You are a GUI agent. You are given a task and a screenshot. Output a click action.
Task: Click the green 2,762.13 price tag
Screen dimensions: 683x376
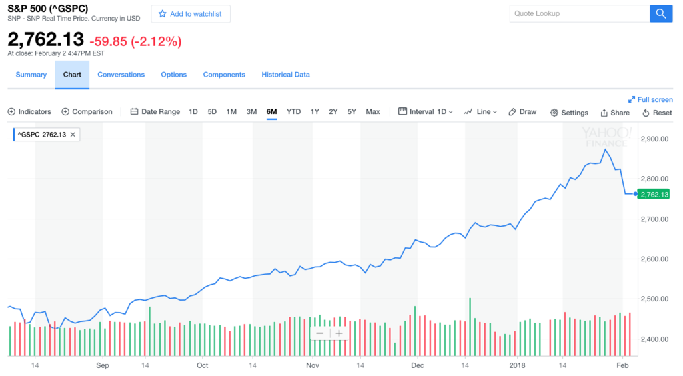pos(654,194)
